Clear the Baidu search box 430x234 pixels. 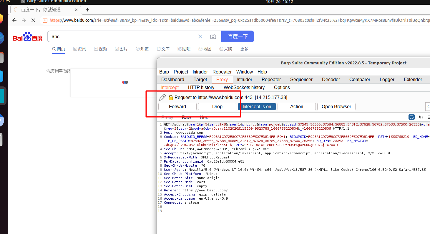[x=200, y=36]
